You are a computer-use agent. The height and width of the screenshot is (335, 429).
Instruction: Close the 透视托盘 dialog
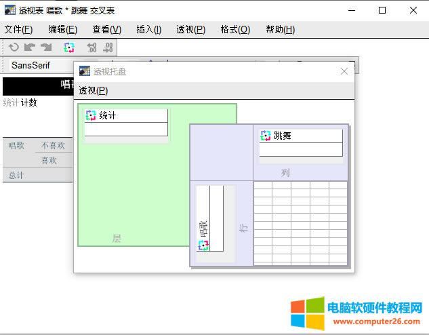[344, 71]
